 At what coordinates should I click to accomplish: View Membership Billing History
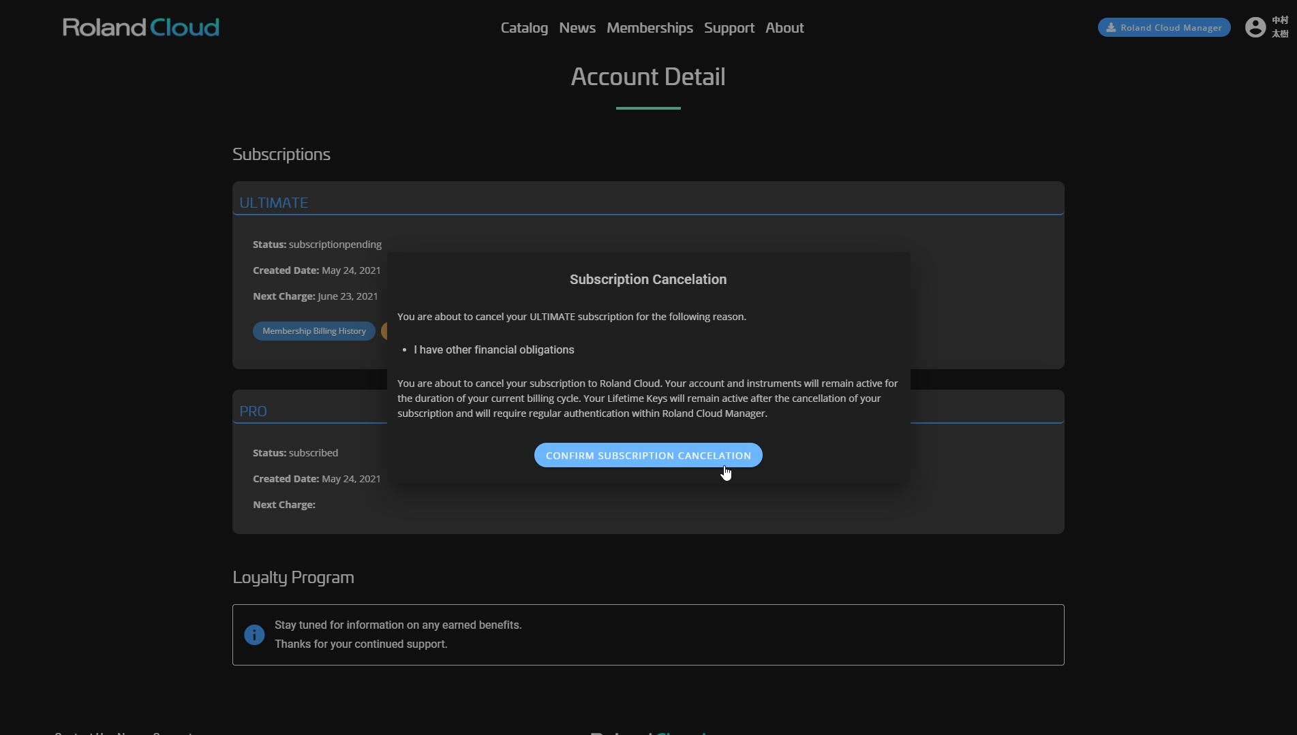pyautogui.click(x=314, y=331)
